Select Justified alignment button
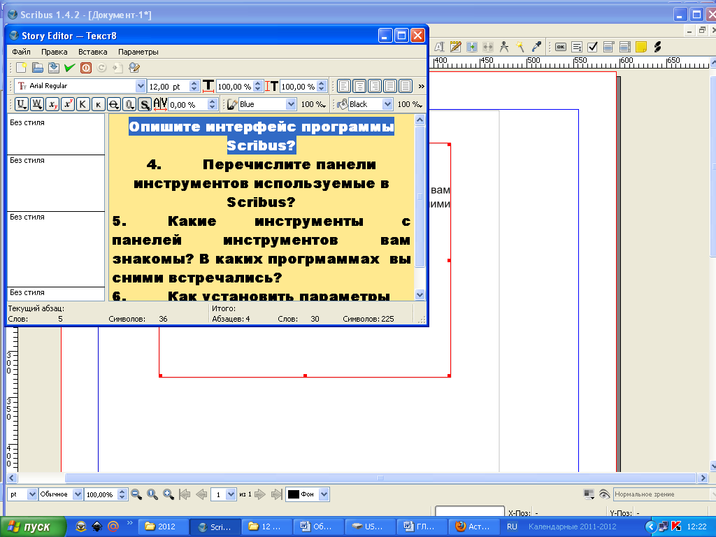 [x=390, y=86]
